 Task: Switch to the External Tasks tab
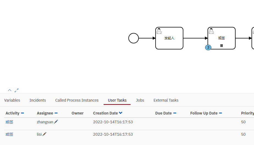point(166,100)
